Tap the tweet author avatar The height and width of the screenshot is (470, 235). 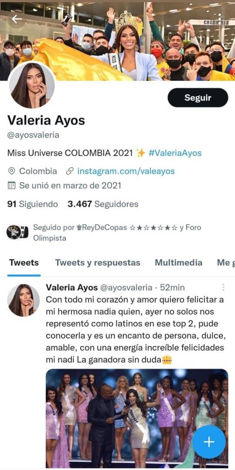pyautogui.click(x=23, y=300)
